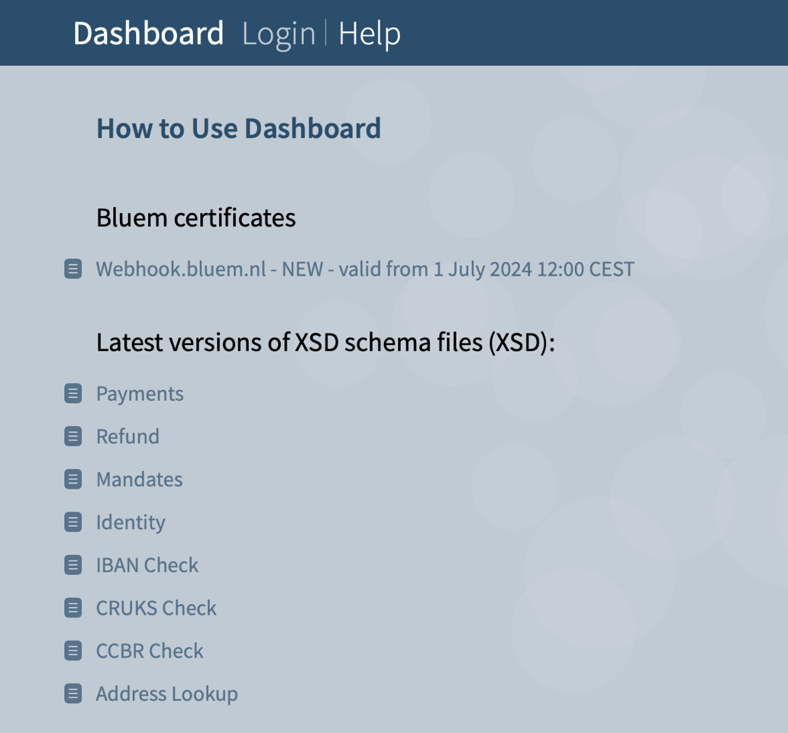Open the Help section

[370, 33]
